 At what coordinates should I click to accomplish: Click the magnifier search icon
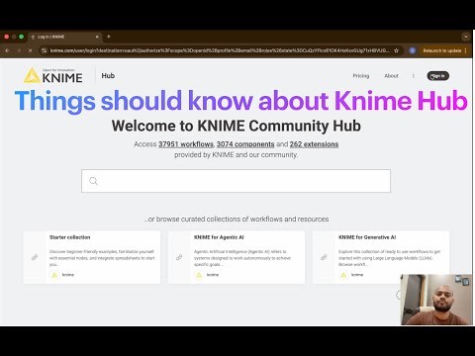(x=93, y=181)
